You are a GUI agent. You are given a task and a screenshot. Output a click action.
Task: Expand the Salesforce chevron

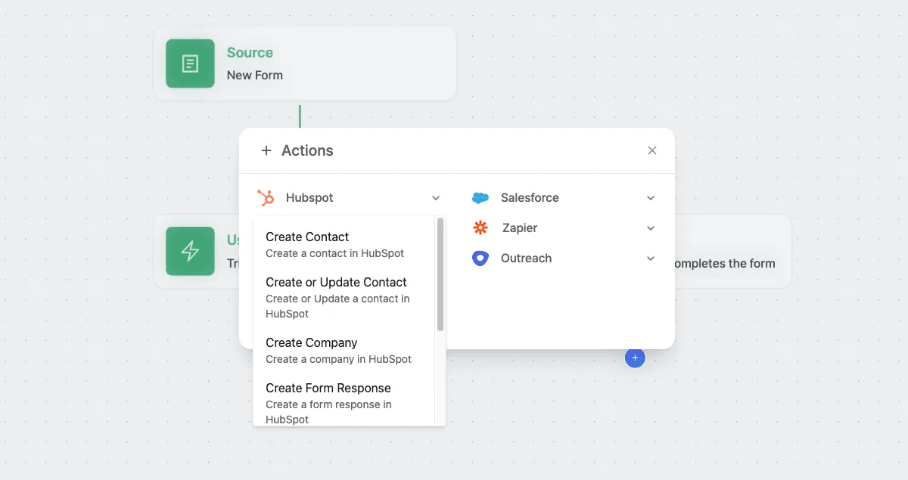[x=651, y=198]
